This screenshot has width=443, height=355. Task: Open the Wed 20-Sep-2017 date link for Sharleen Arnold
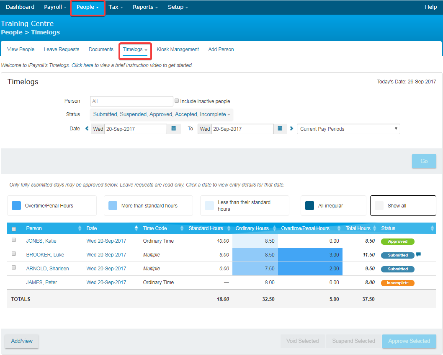(106, 269)
